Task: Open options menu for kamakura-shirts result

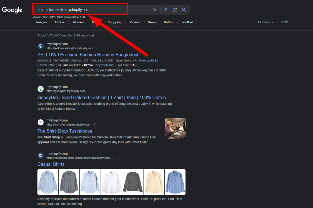Action: pos(118,158)
